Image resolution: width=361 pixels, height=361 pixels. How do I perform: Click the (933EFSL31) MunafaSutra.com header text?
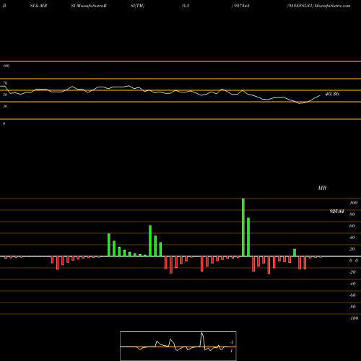click(x=318, y=6)
